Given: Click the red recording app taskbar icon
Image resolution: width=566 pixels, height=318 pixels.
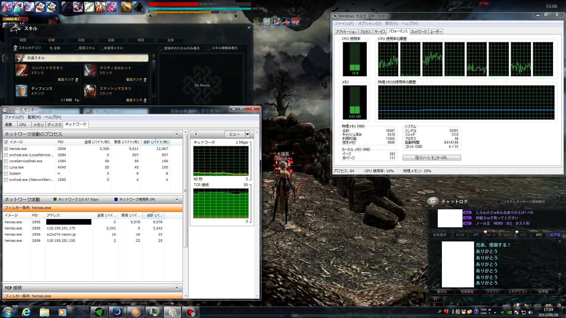Looking at the screenshot, I should pos(190,312).
